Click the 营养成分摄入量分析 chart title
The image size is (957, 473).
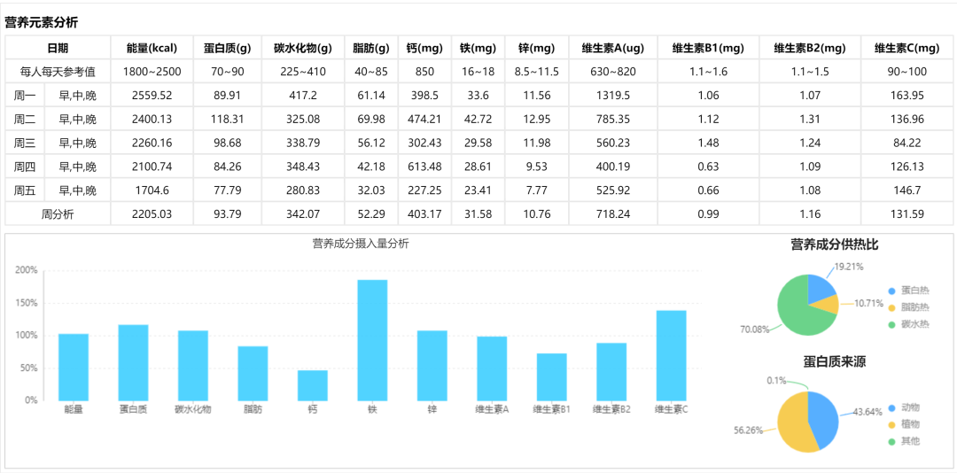tap(361, 244)
